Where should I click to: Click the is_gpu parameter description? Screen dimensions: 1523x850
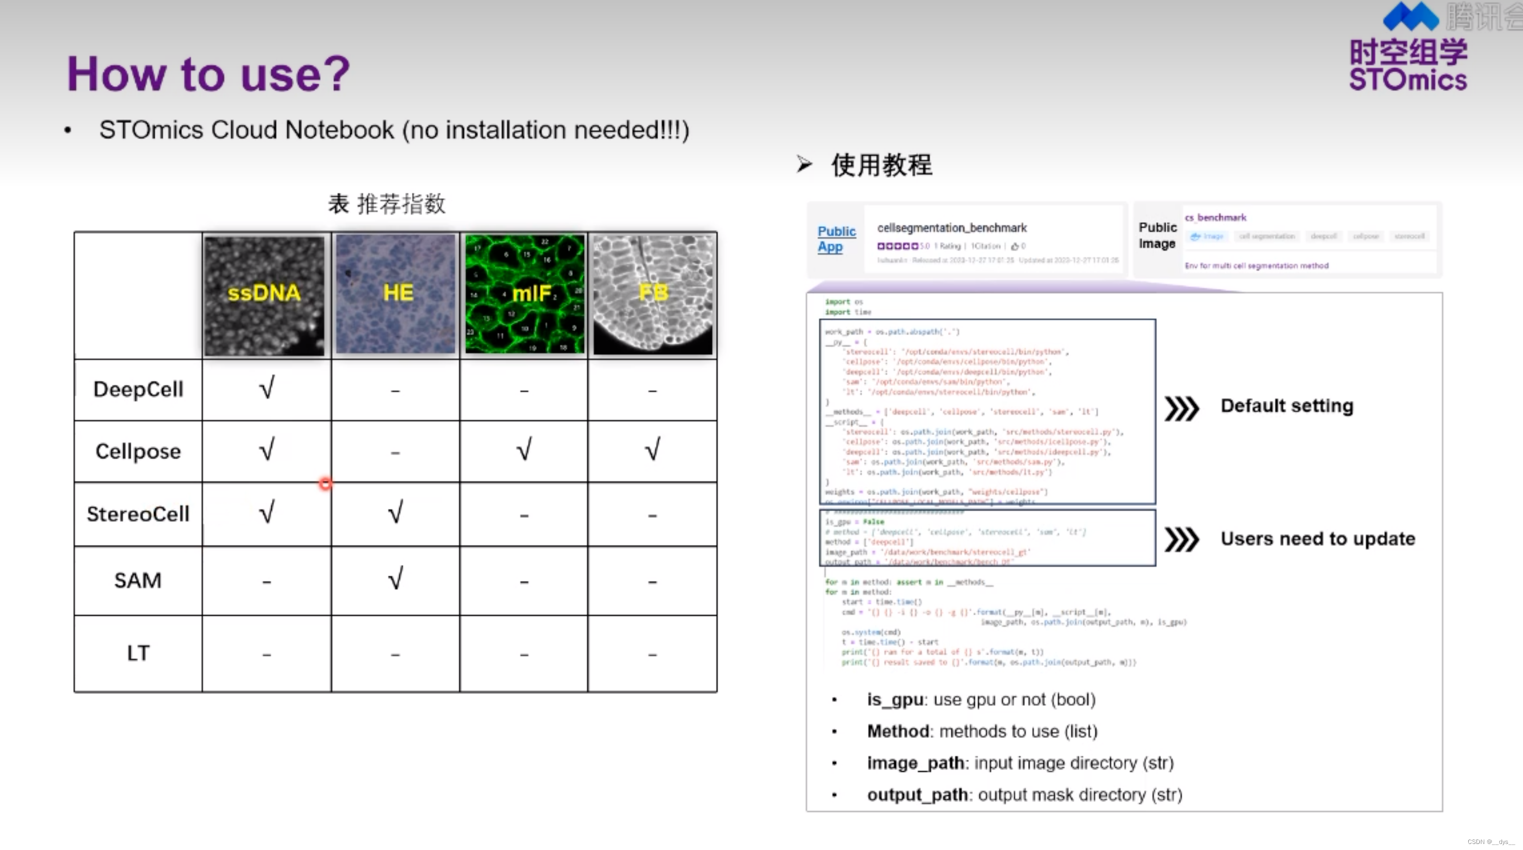coord(981,700)
